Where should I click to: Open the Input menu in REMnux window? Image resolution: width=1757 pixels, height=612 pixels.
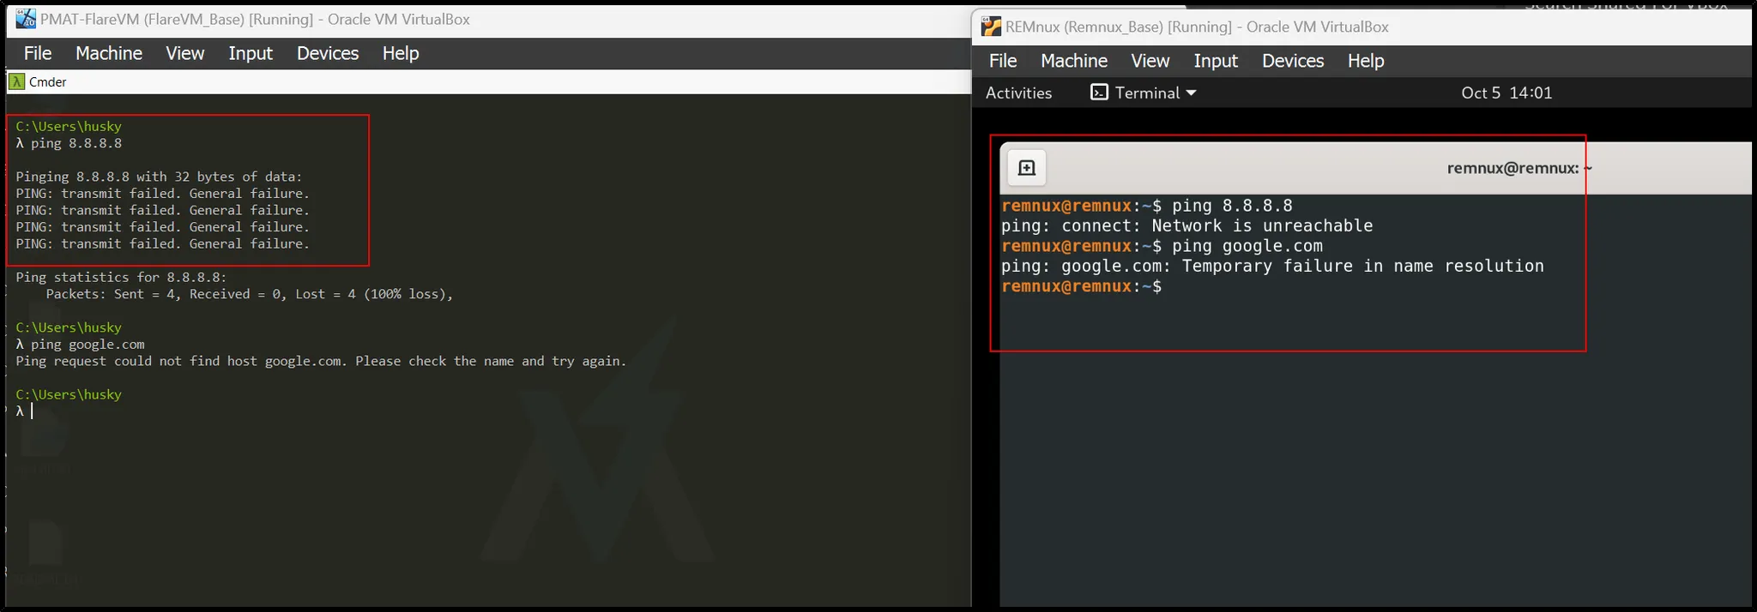point(1216,61)
